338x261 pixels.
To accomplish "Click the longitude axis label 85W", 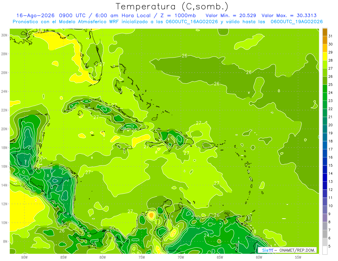I will click(x=63, y=257).
